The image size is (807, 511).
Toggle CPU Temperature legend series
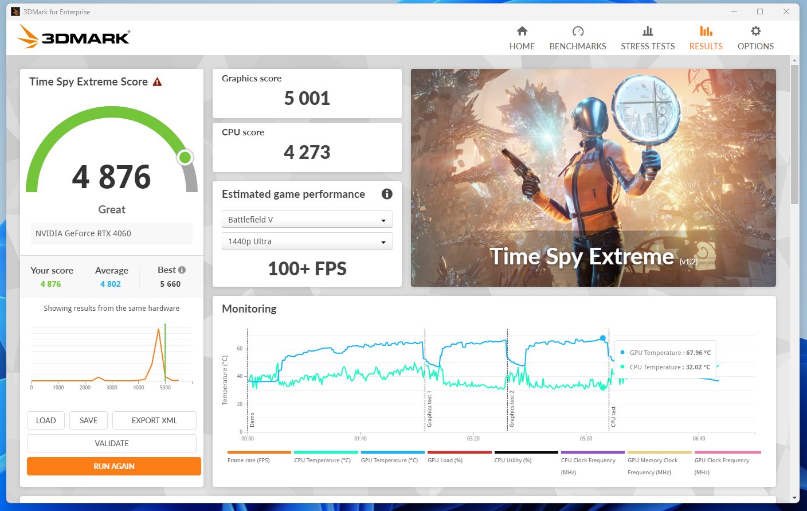click(x=322, y=460)
